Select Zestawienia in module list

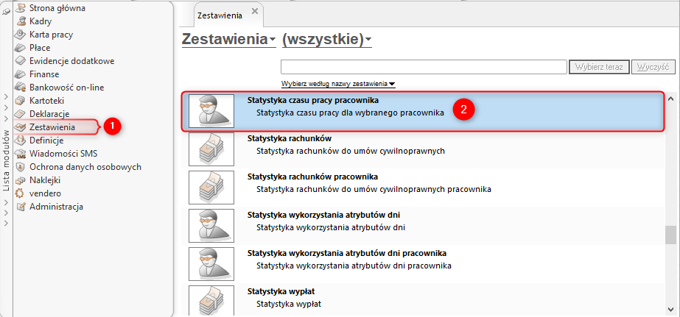(x=52, y=127)
